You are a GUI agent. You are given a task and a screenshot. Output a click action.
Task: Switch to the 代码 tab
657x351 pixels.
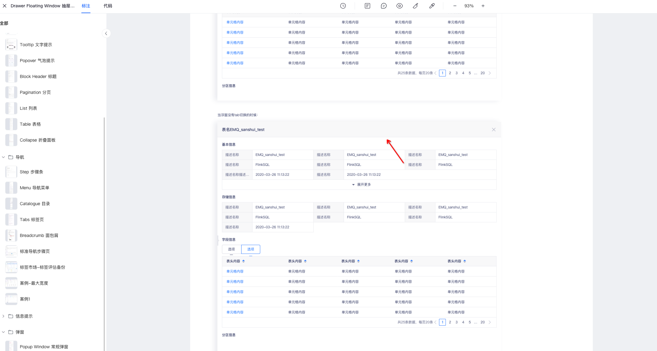tap(107, 6)
